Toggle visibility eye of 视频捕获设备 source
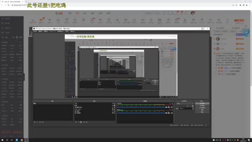This screenshot has width=252, height=142. point(113,107)
